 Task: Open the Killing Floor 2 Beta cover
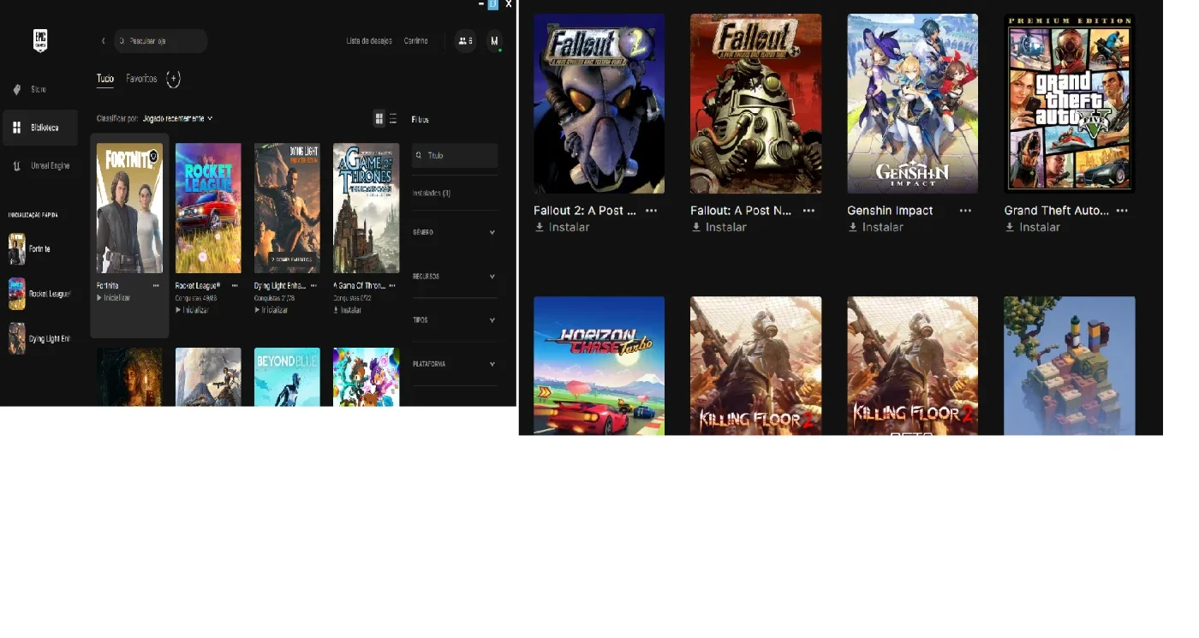click(912, 366)
